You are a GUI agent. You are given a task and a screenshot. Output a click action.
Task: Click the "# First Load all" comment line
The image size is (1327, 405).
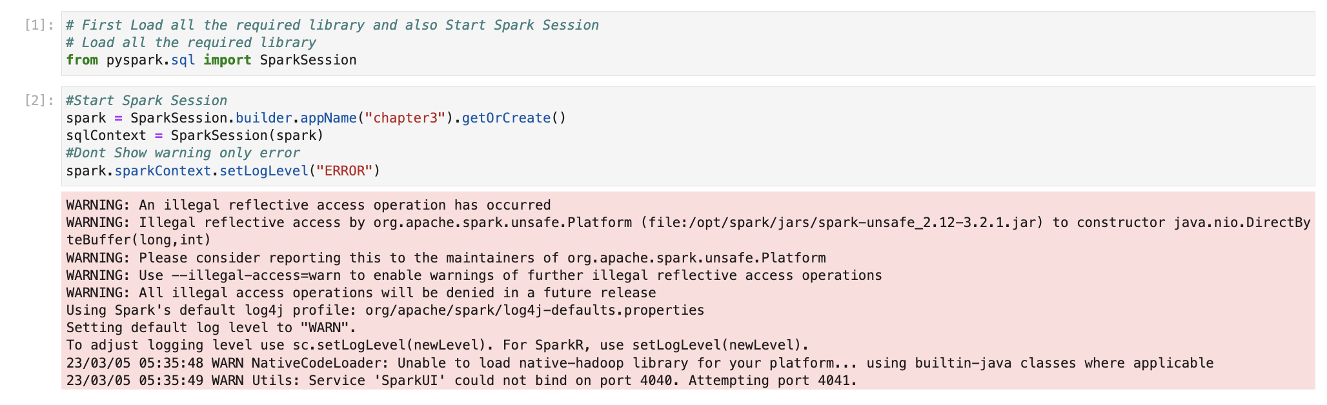(332, 25)
